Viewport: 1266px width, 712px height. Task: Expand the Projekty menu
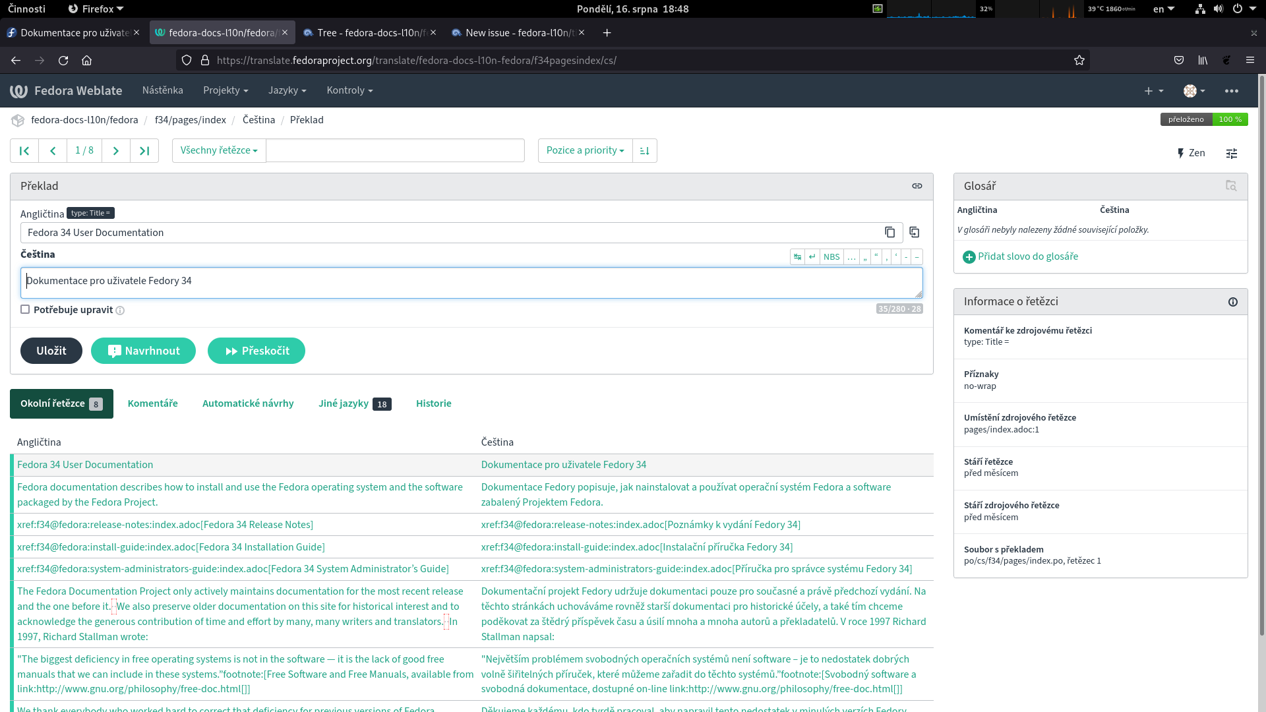[x=226, y=91]
